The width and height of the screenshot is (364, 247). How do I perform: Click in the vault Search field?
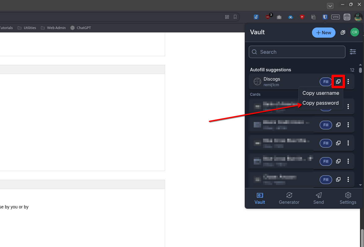click(x=297, y=52)
